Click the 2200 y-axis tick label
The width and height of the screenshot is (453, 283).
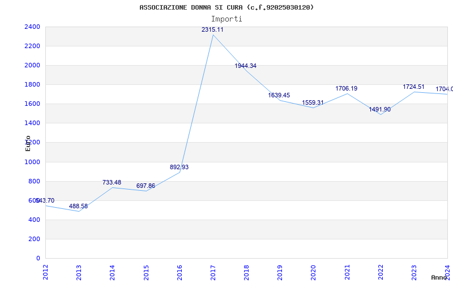(32, 46)
